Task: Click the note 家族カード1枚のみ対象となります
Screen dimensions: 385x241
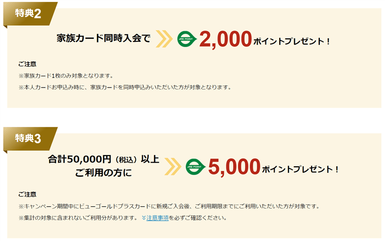Action: 65,76
